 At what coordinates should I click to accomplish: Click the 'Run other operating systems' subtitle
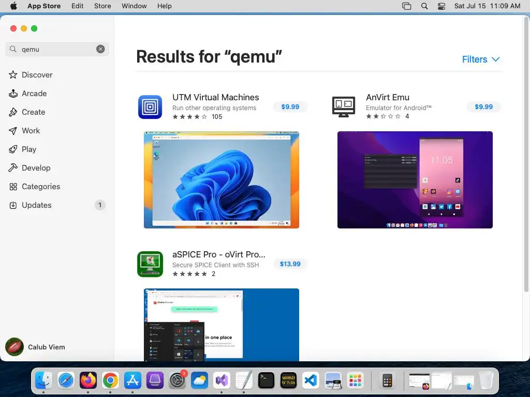coord(214,108)
